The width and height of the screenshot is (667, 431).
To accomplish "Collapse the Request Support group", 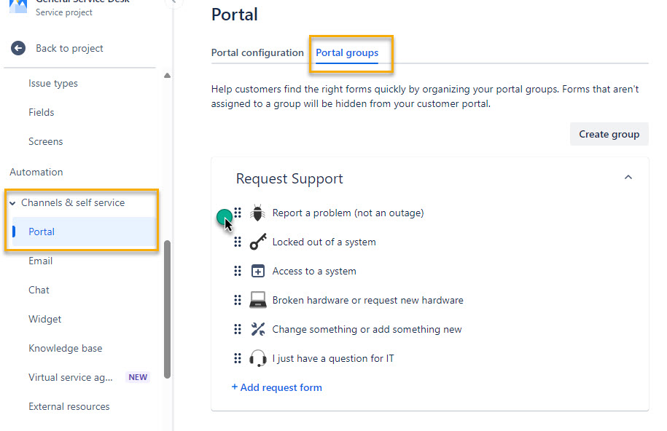I will [x=628, y=177].
